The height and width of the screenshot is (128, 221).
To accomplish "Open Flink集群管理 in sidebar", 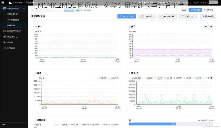I will point(13,20).
